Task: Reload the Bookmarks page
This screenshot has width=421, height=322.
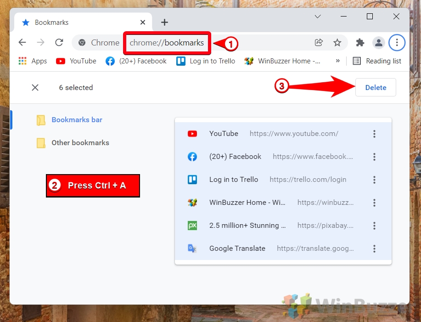Action: (x=59, y=42)
